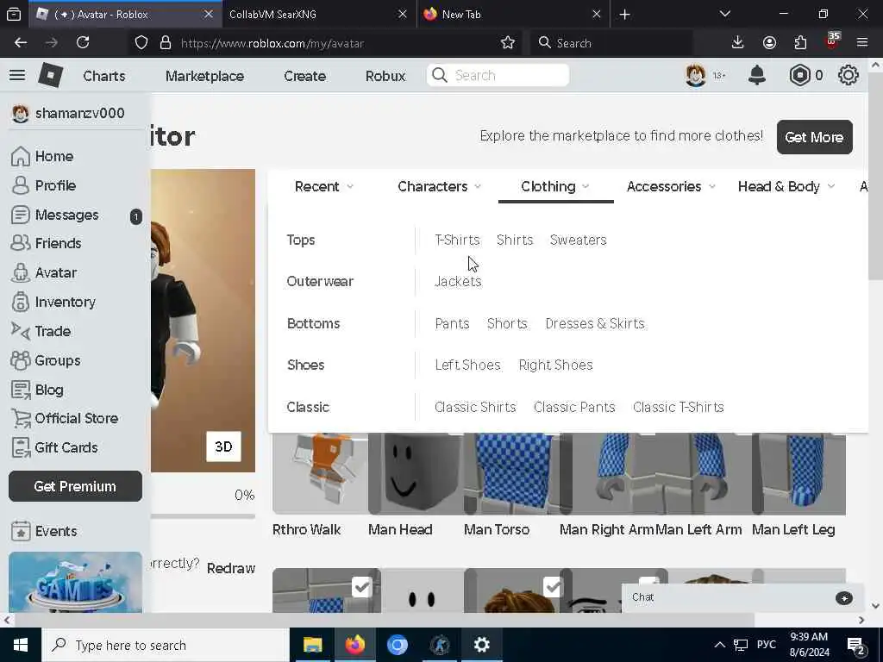Image resolution: width=883 pixels, height=662 pixels.
Task: List all Firefox tabs chevron
Action: click(x=725, y=14)
